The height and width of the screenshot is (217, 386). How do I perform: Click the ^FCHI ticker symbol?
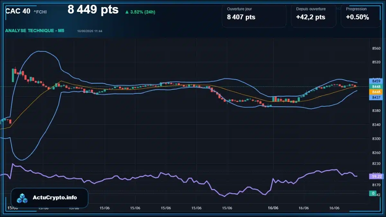point(40,12)
